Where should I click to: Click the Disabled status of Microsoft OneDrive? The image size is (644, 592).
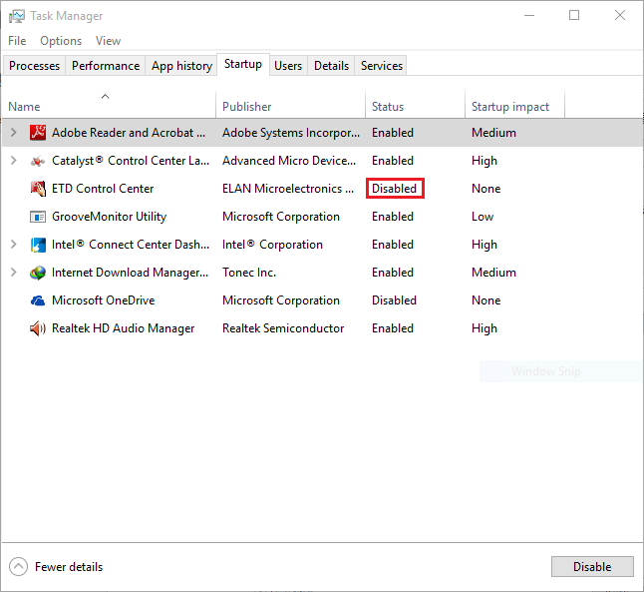[x=395, y=300]
